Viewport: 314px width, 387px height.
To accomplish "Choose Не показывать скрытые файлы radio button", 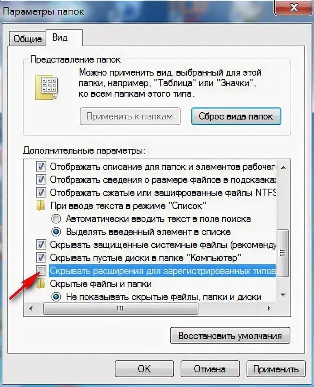I will click(56, 297).
